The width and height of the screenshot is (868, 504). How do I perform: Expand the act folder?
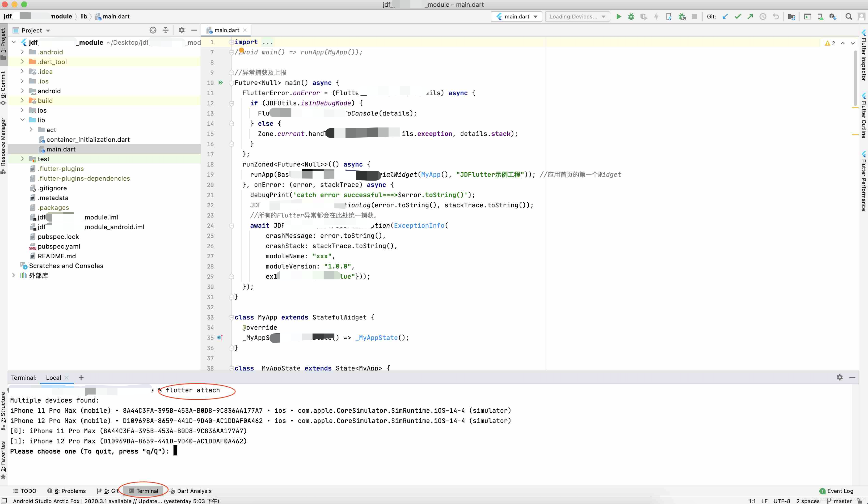31,129
